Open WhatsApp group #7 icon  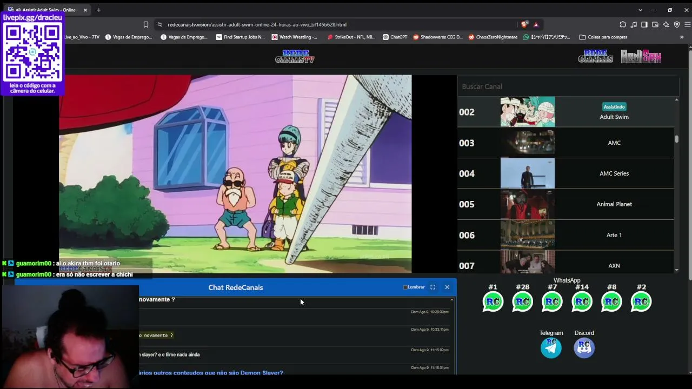[x=552, y=301]
